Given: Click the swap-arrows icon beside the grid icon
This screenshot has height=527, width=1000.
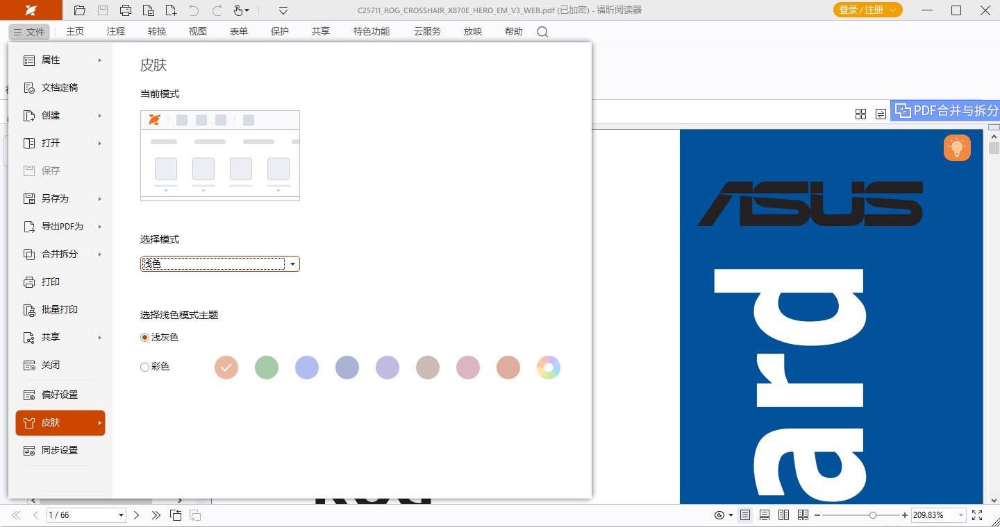Looking at the screenshot, I should click(881, 114).
